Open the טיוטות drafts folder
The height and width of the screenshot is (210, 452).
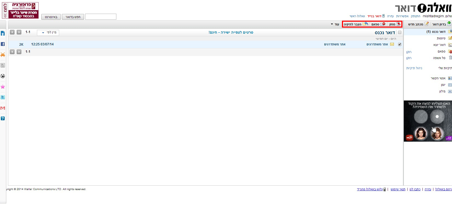(441, 38)
